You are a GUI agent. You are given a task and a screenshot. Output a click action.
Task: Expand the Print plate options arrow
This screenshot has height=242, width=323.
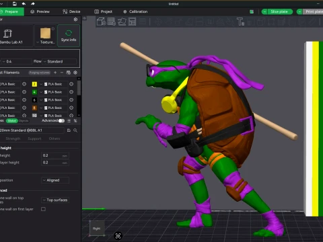(x=299, y=11)
